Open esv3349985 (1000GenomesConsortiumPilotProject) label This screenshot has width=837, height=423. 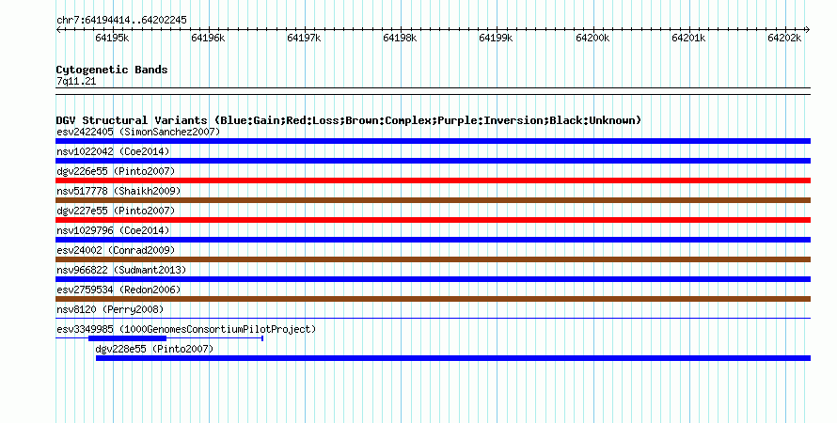pyautogui.click(x=186, y=329)
